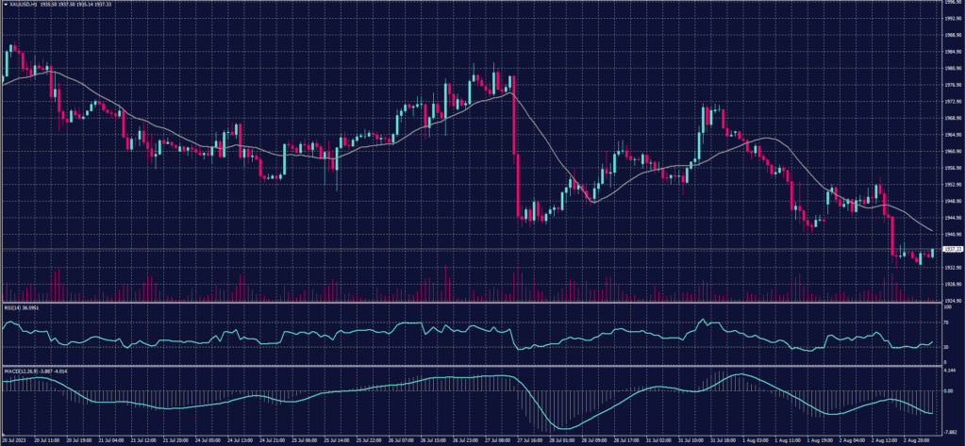This screenshot has height=446, width=966.
Task: Click the dropdown arrow beside XAUUSD,H1
Action: [x=5, y=5]
